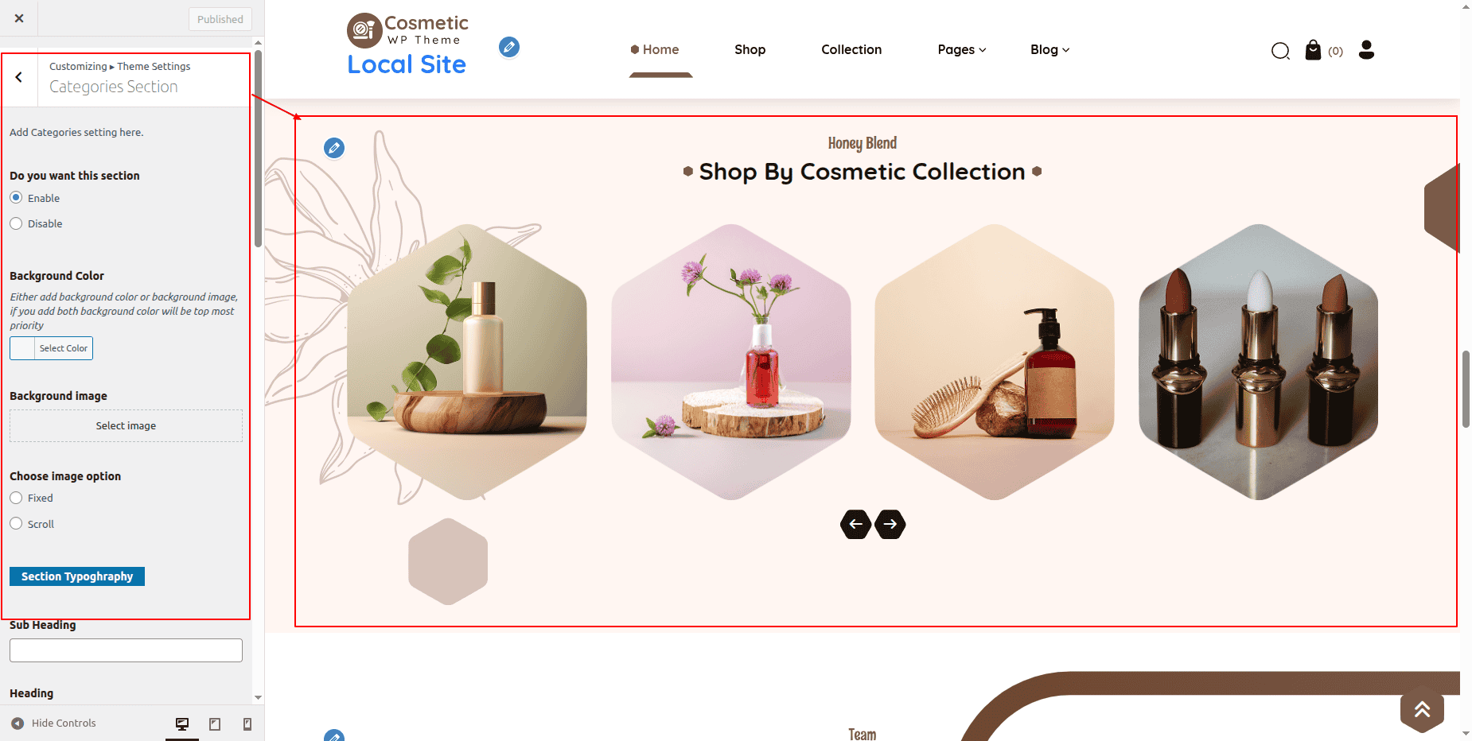
Task: Advance carousel with right arrow button
Action: pos(890,524)
